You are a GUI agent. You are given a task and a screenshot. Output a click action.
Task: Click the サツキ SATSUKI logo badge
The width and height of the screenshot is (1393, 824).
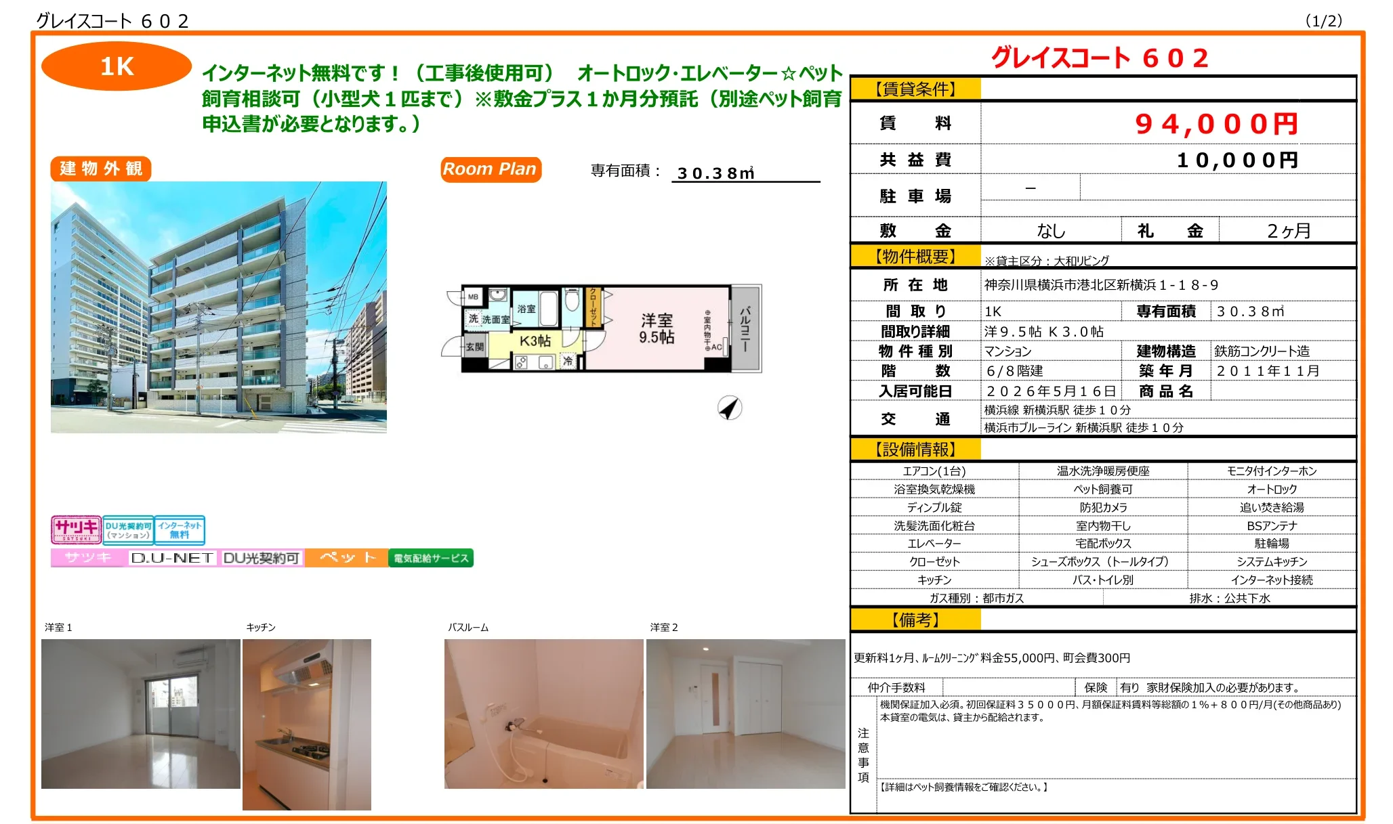click(76, 529)
